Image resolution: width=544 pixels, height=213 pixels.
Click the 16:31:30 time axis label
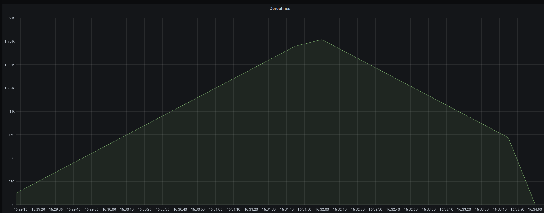click(x=269, y=209)
